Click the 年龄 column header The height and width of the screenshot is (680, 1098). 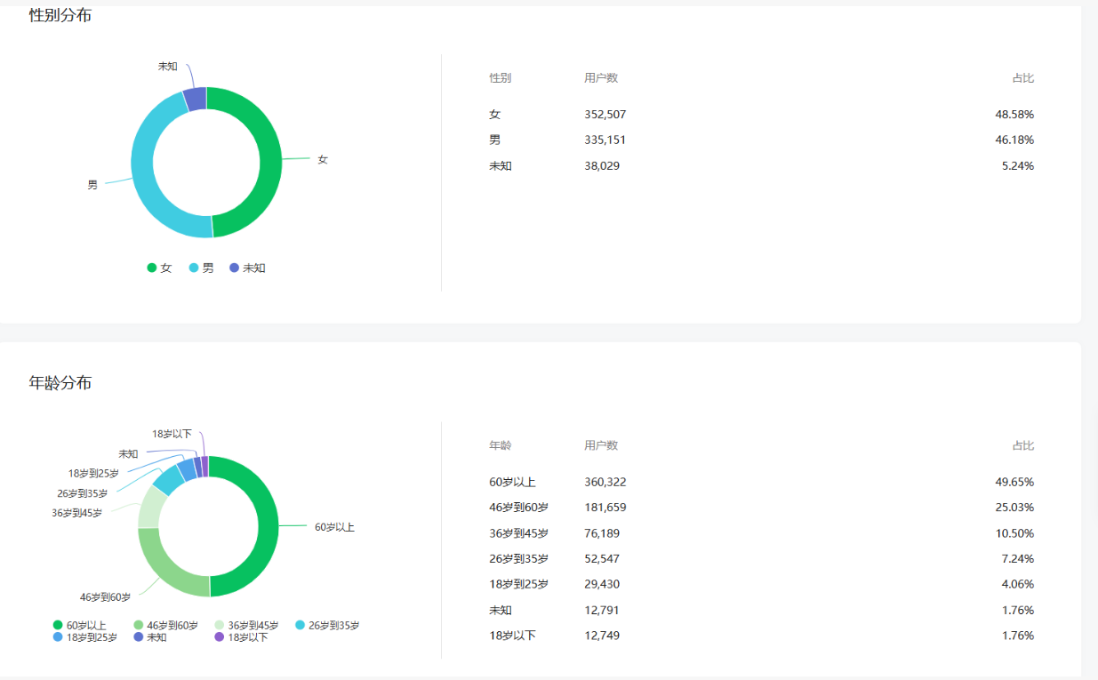pos(500,445)
